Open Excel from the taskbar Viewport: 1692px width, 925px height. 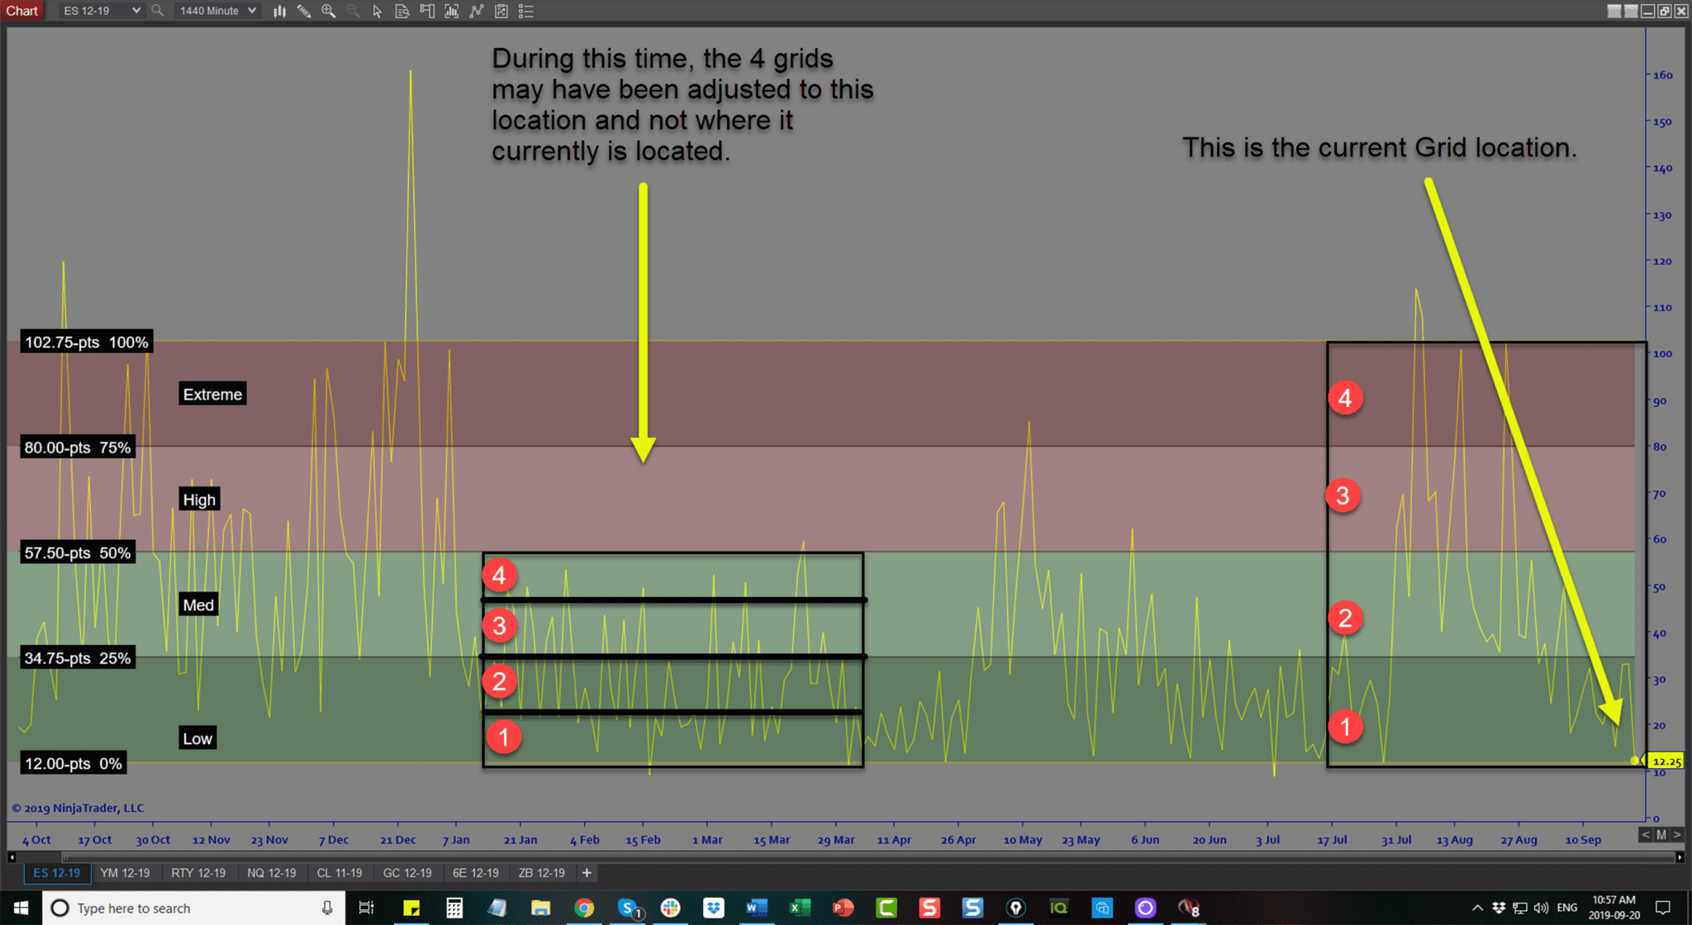(x=798, y=908)
